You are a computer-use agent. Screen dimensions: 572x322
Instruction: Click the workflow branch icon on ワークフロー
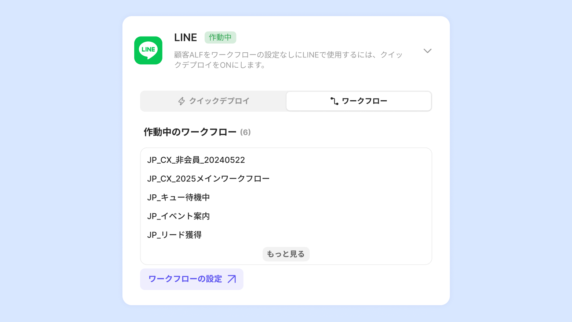point(334,101)
